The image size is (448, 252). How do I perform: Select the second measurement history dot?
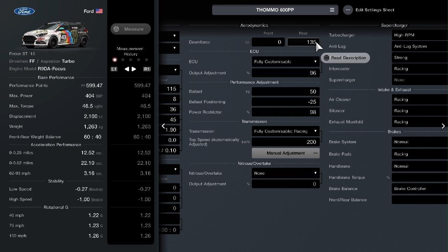point(122,60)
